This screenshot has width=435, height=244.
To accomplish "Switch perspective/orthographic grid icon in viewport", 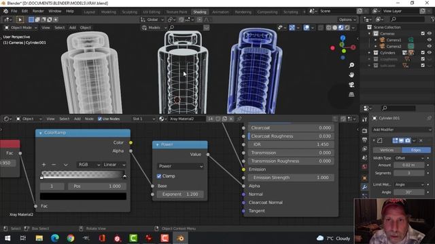I will 351,95.
